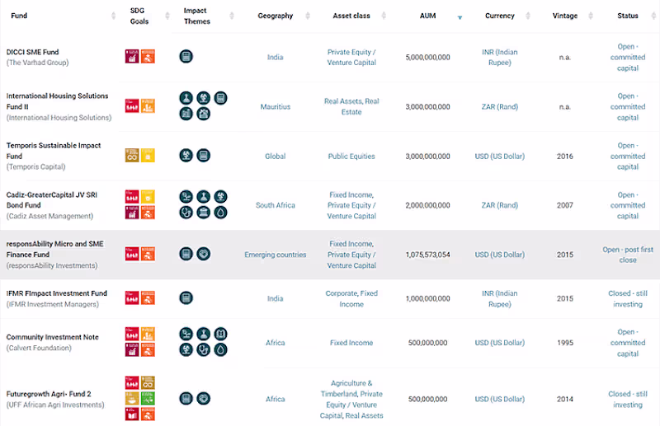
Task: Click the second impact theme icon for responsAbility fund
Action: (203, 254)
